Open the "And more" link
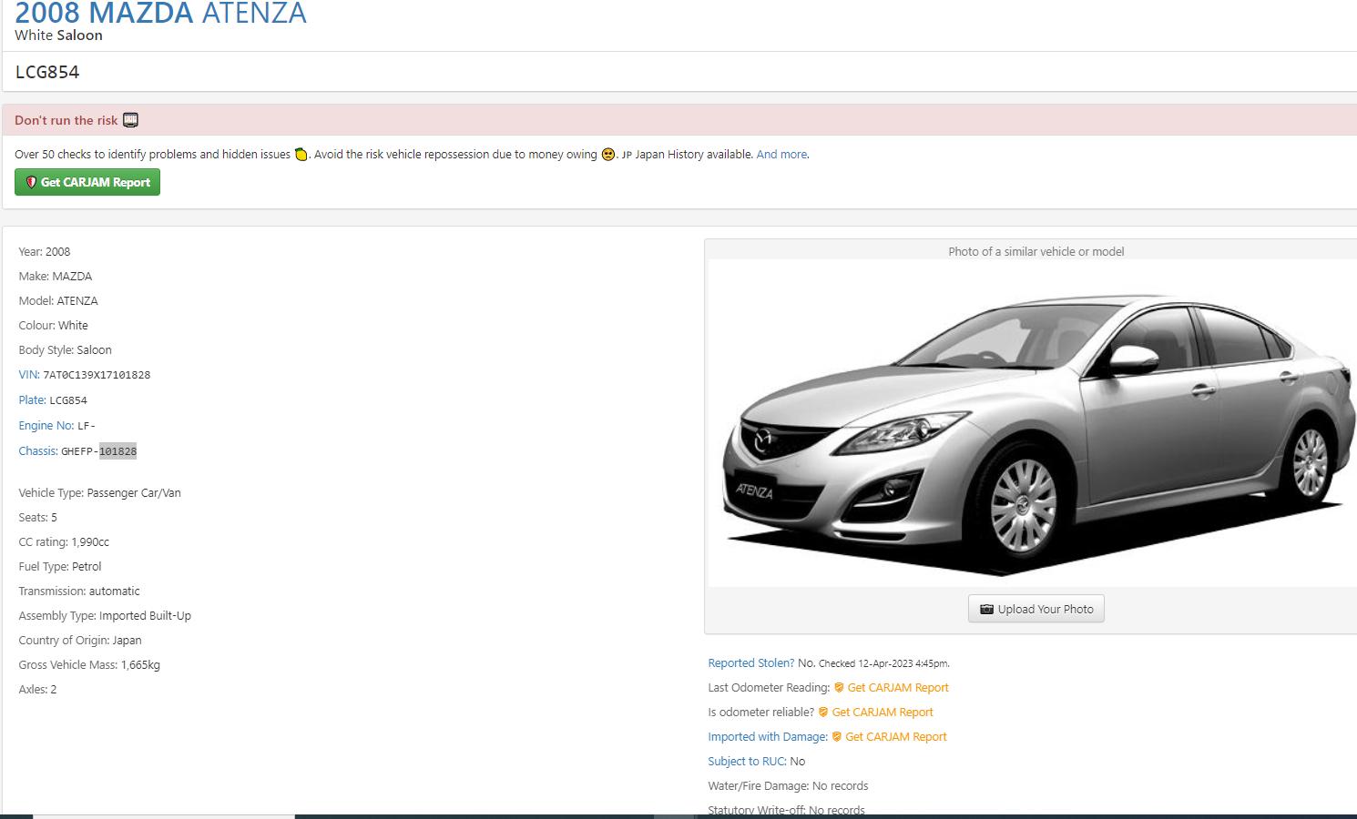1357x819 pixels. (x=781, y=155)
